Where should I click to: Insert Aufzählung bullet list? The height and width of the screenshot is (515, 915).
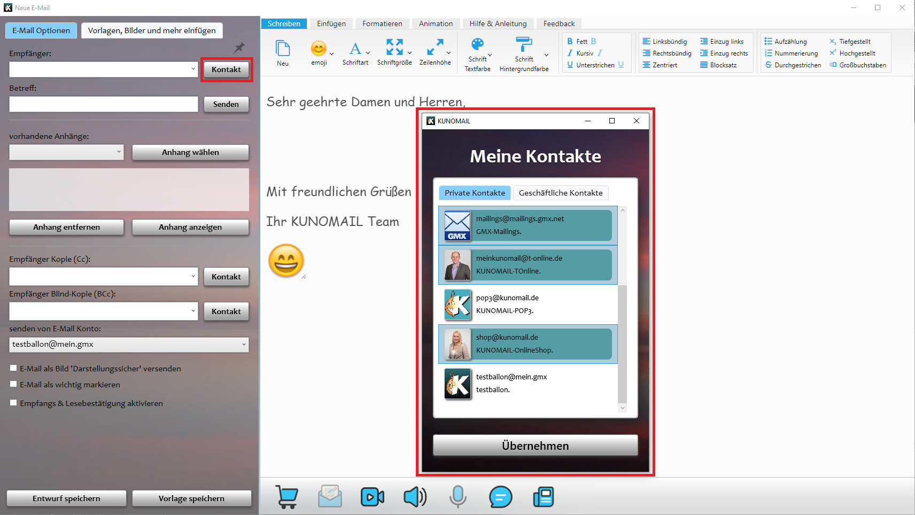786,41
